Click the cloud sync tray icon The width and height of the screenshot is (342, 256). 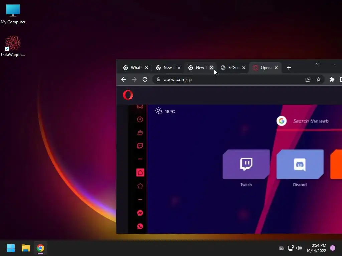point(281,248)
